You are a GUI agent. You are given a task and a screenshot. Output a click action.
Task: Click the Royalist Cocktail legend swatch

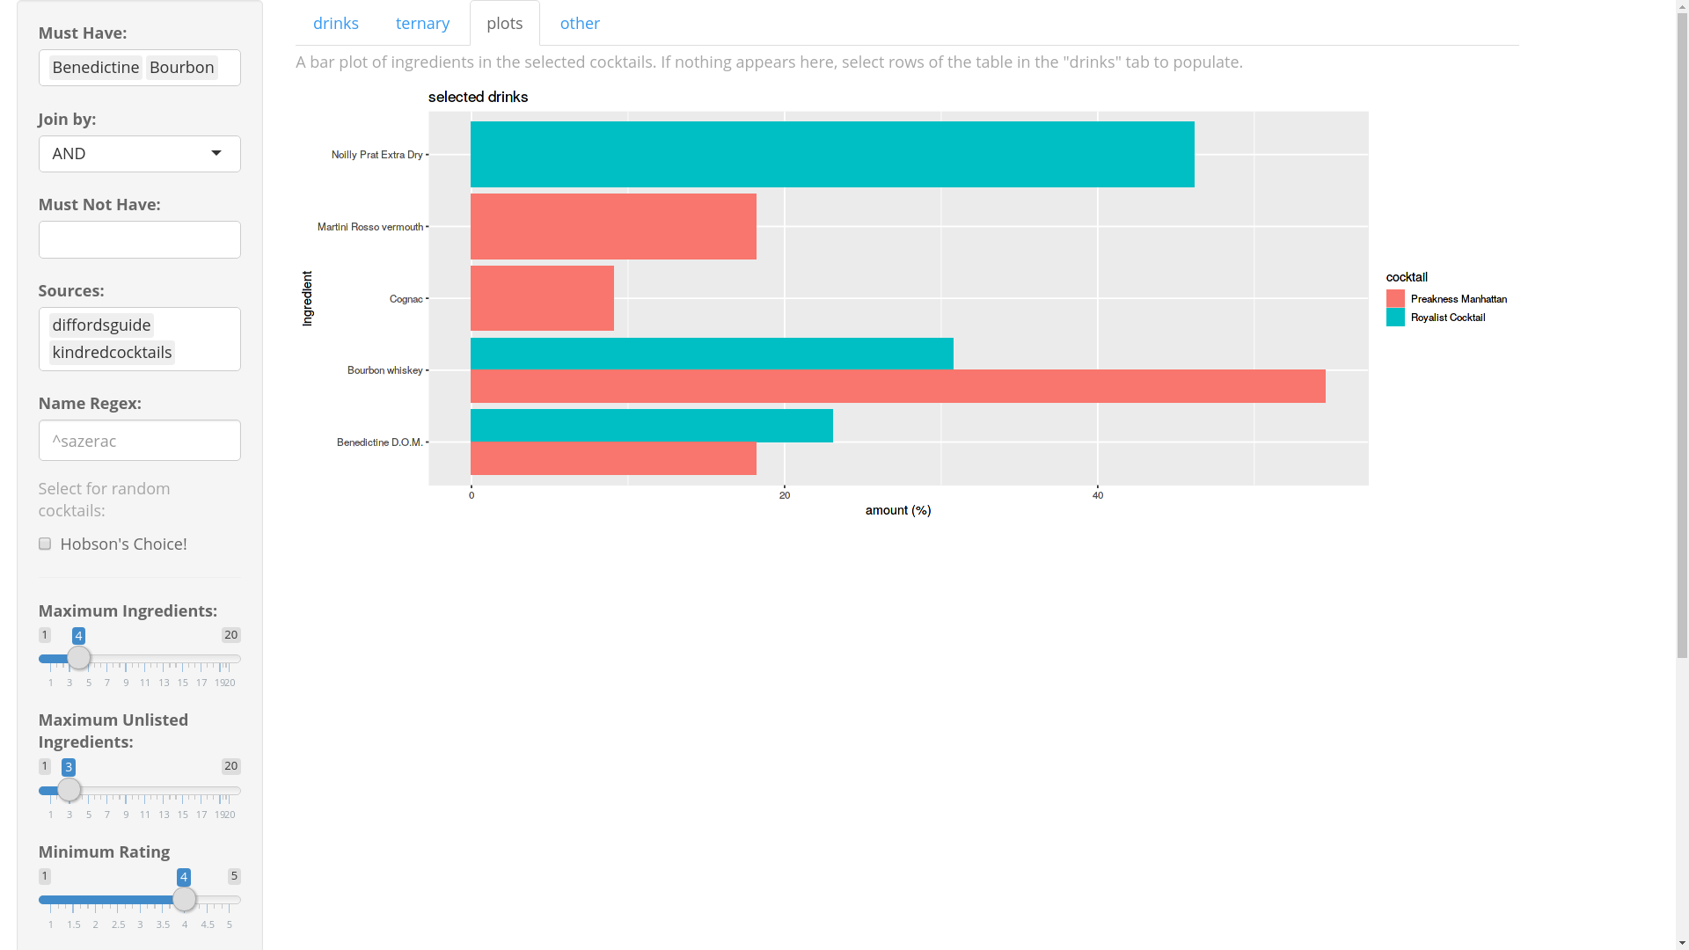[1396, 318]
